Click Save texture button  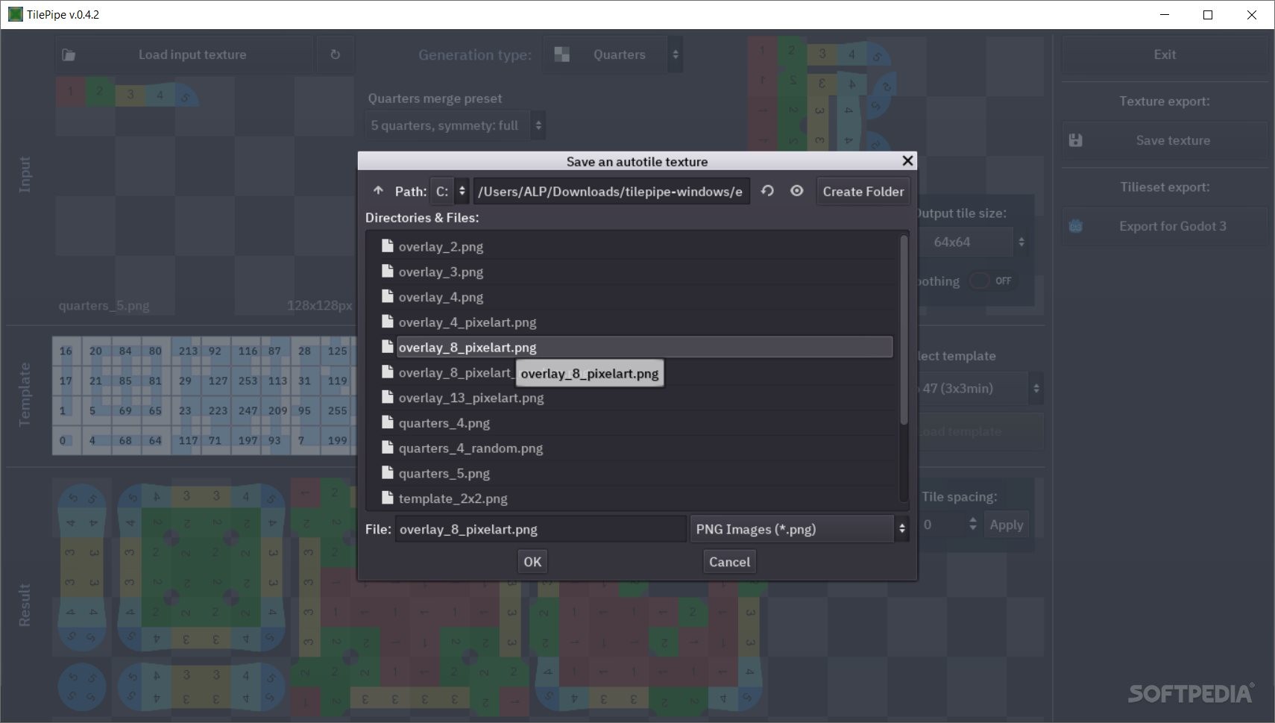pyautogui.click(x=1165, y=140)
